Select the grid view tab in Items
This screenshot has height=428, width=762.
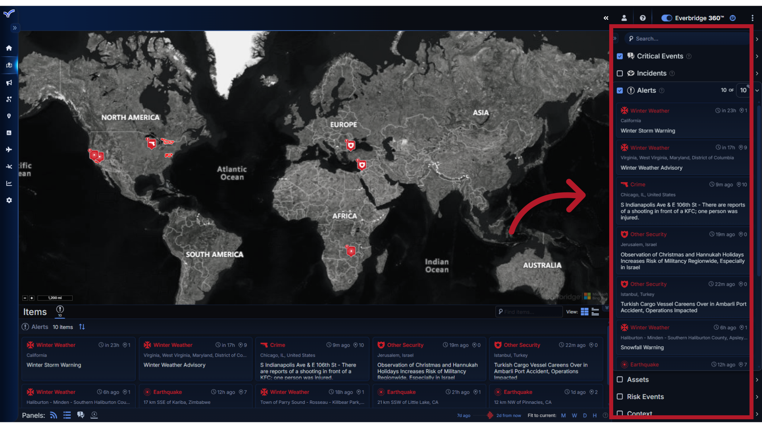(x=585, y=311)
